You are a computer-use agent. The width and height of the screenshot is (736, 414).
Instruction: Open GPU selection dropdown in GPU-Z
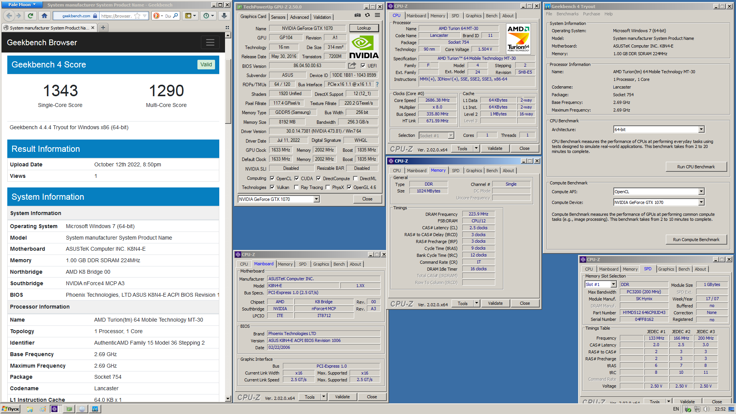click(316, 199)
